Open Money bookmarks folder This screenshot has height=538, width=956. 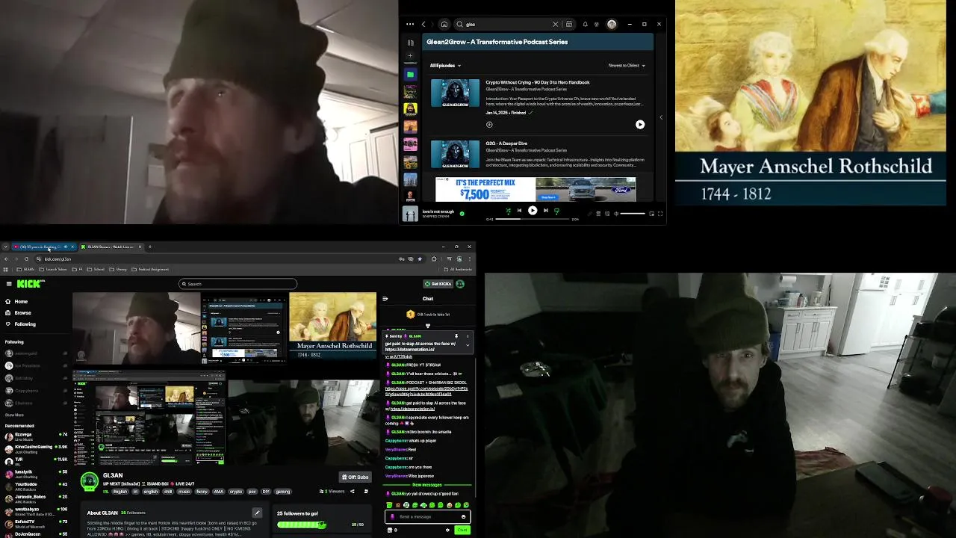pos(118,269)
